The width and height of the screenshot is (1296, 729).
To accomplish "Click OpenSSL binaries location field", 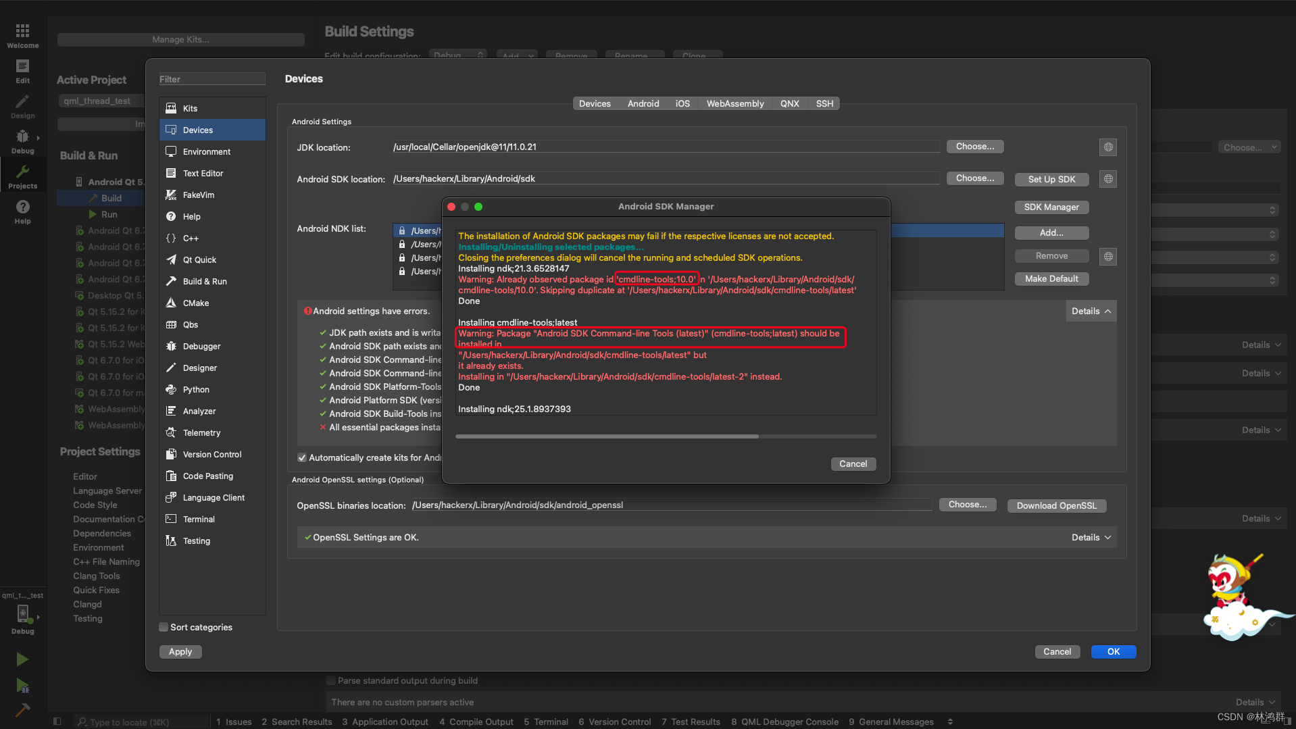I will coord(672,505).
